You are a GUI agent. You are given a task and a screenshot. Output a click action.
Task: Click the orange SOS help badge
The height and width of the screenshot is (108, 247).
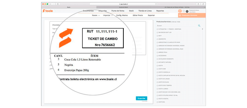180,11
